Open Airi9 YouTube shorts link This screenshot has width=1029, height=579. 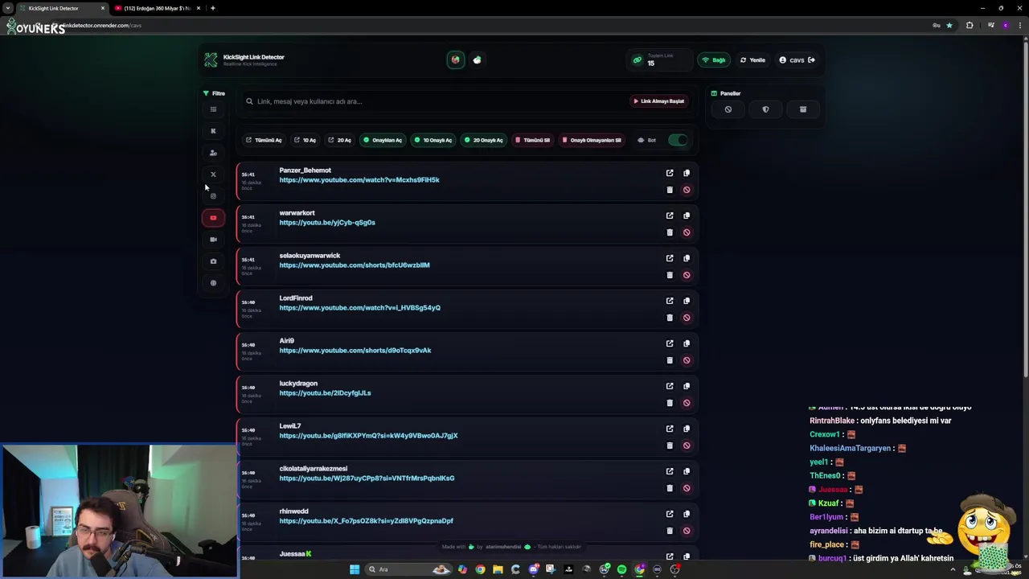coord(355,351)
